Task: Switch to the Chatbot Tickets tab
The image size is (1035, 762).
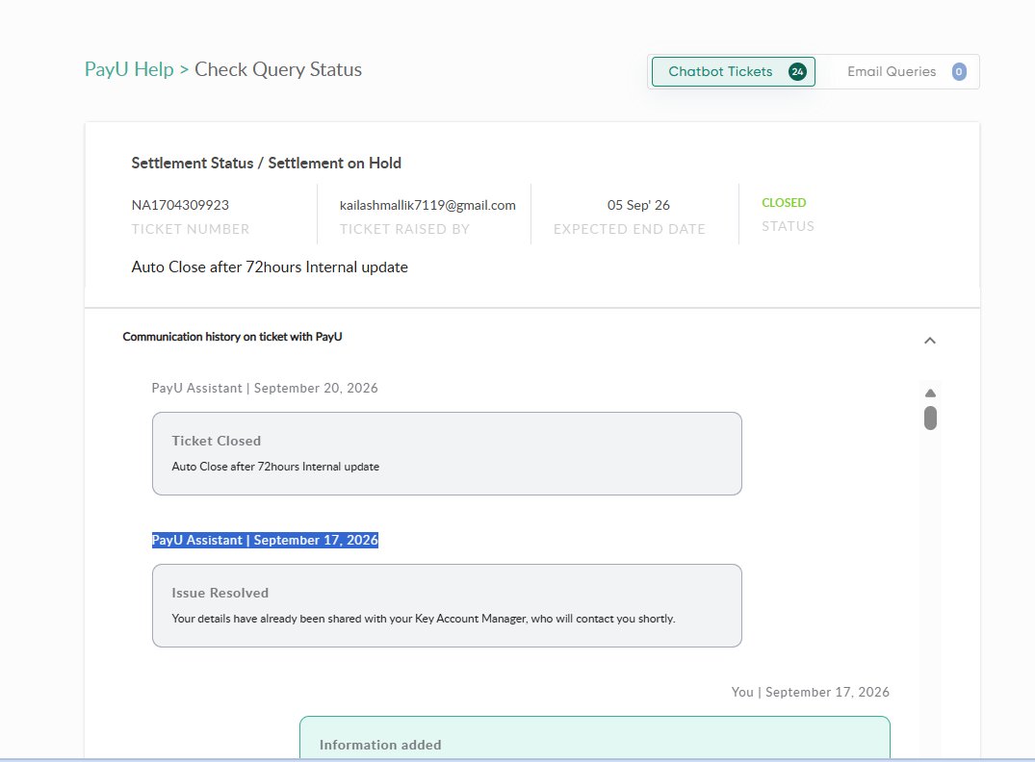Action: [733, 71]
